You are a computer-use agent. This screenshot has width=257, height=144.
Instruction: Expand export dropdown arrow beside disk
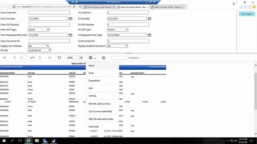[95, 58]
